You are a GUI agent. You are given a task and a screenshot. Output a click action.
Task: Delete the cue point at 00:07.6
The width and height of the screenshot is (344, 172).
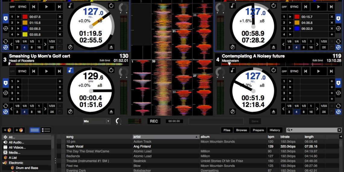pos(60,17)
